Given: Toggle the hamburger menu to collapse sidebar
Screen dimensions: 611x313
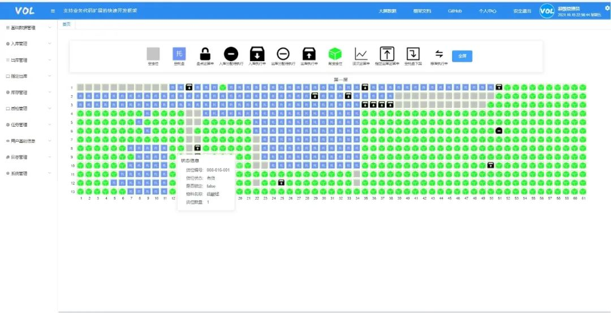Looking at the screenshot, I should (x=53, y=11).
